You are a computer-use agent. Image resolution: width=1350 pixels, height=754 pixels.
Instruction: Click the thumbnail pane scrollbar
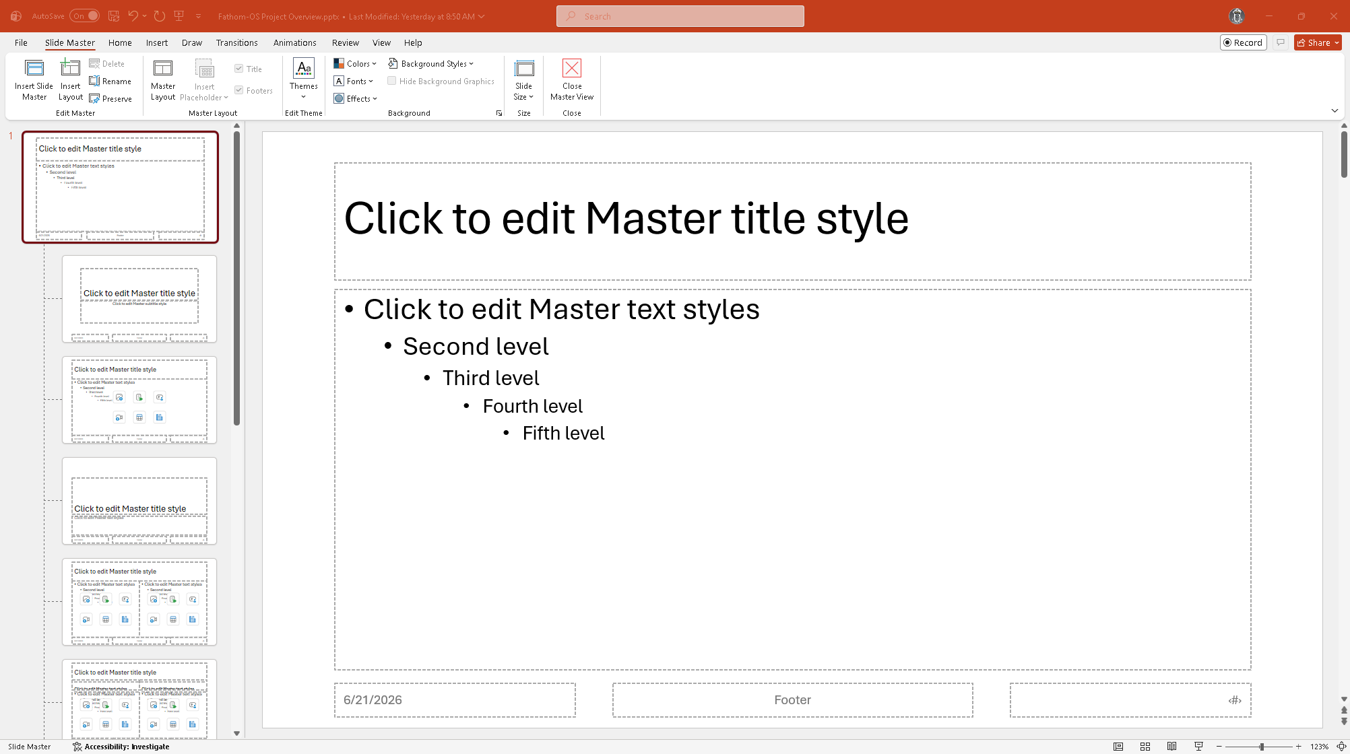(236, 279)
